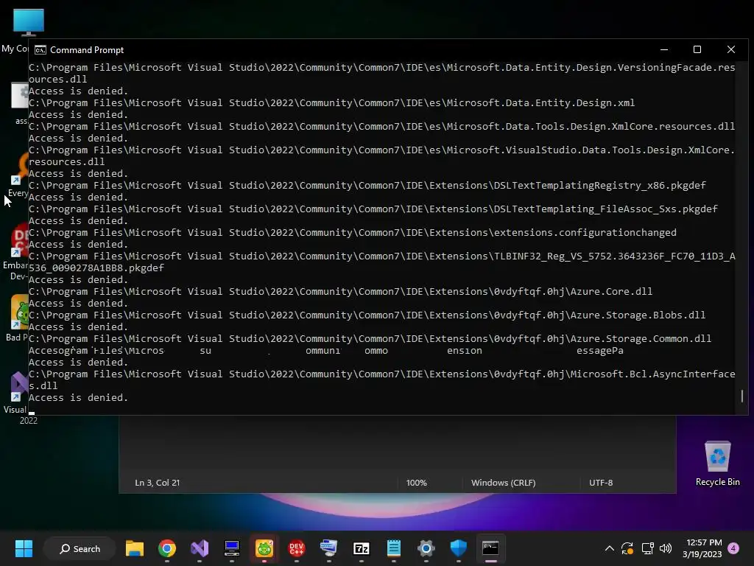The width and height of the screenshot is (754, 566).
Task: Click the DSLTextTemplating_FileAssoc_Sxs.pkgdef path line
Action: click(x=373, y=209)
